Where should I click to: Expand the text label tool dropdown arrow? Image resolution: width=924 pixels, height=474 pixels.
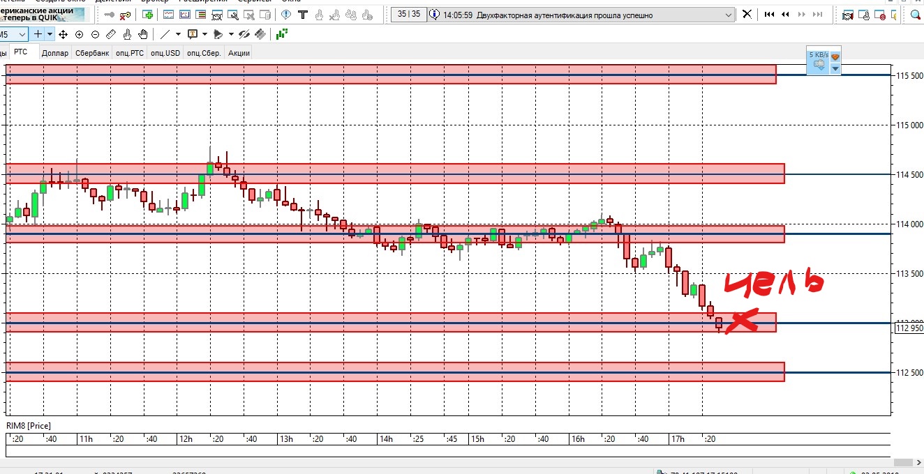204,34
